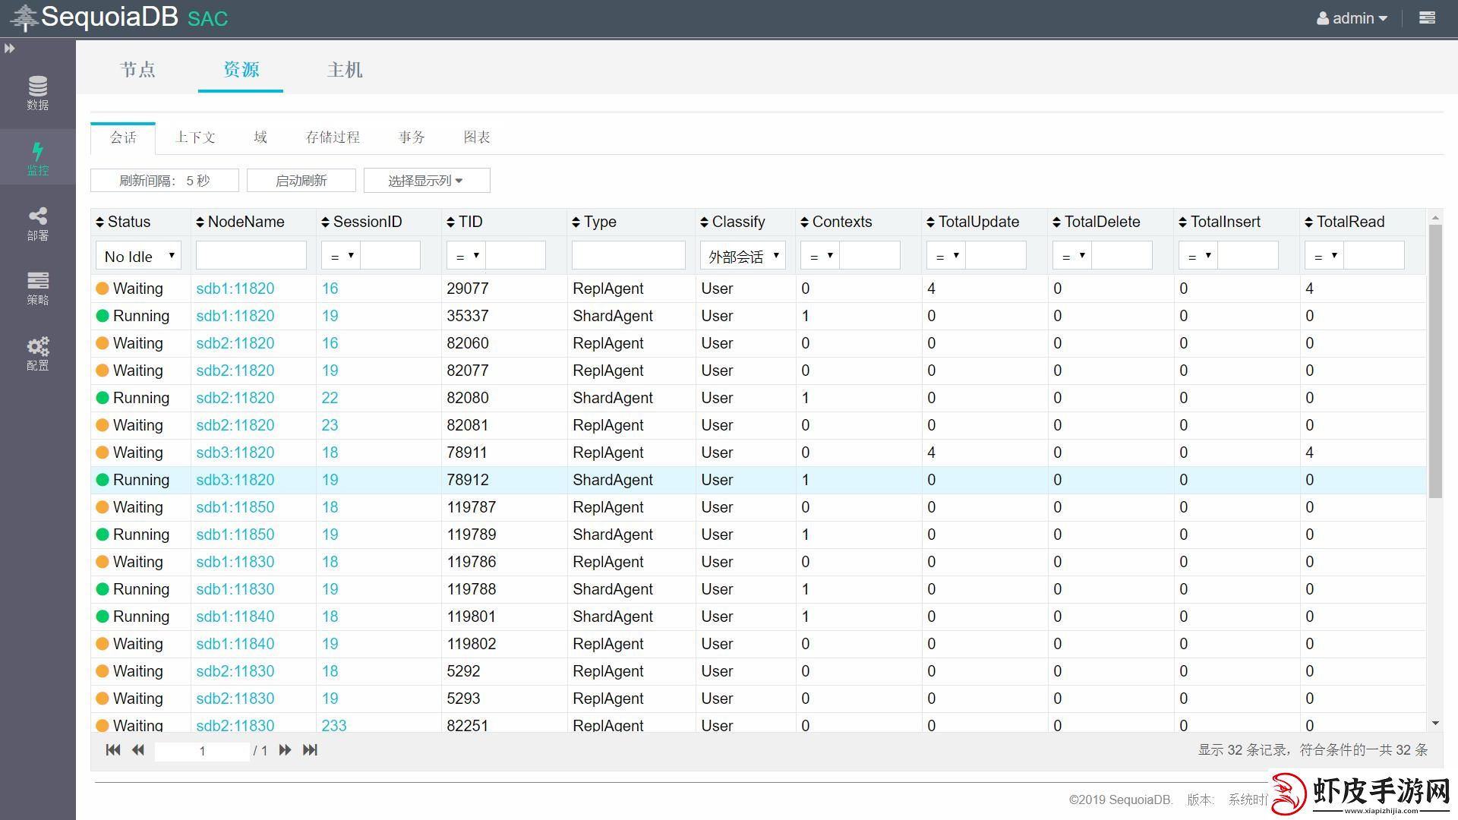Select the 图表 sub-tab
The image size is (1458, 820).
tap(477, 137)
